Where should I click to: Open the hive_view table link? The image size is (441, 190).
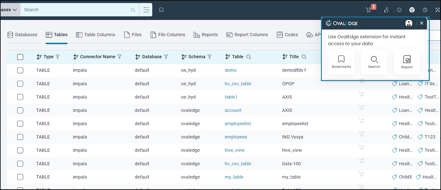(x=235, y=150)
